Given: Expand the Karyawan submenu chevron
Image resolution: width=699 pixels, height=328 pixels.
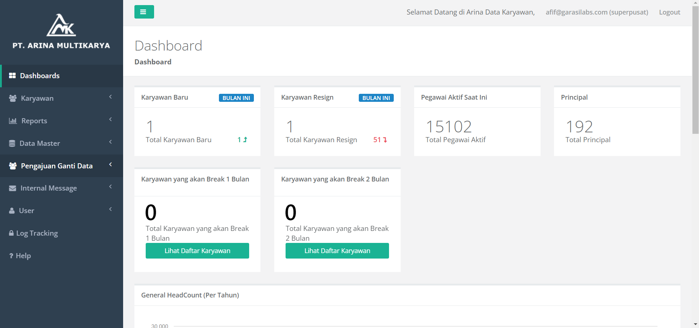Looking at the screenshot, I should click(x=110, y=97).
